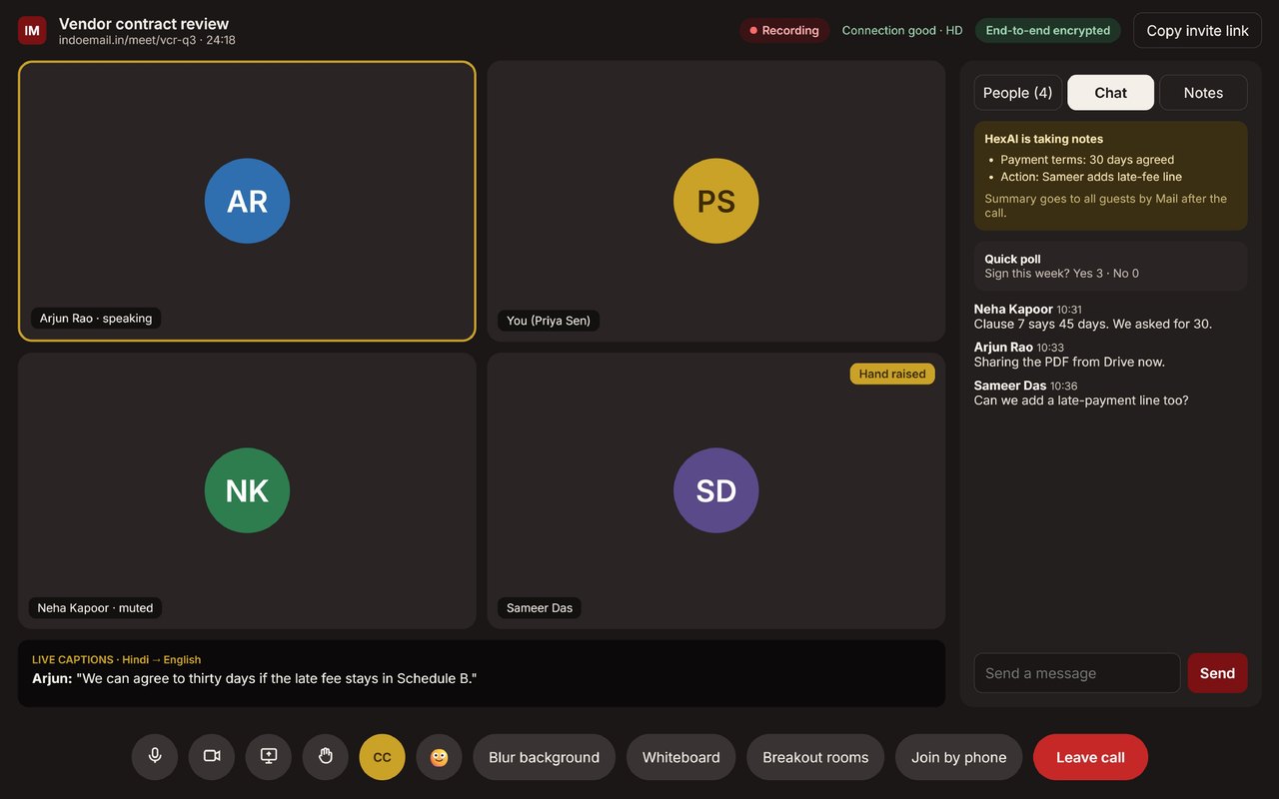Turn off the camera icon button
This screenshot has height=799, width=1279.
[212, 757]
